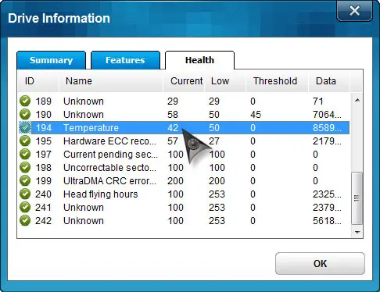Click threshold value '45' in row 190
Viewport: 380px width, 292px height.
(x=256, y=115)
